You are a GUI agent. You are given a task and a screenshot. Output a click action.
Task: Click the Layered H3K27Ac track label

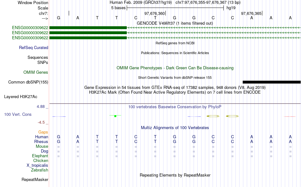(21, 97)
